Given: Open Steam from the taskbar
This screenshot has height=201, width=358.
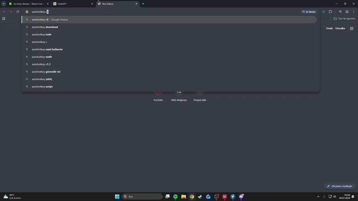Looking at the screenshot, I should (x=200, y=197).
